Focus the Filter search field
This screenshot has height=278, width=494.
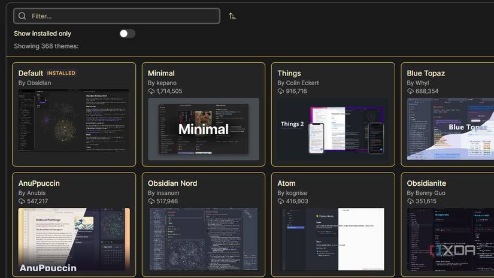(x=117, y=16)
